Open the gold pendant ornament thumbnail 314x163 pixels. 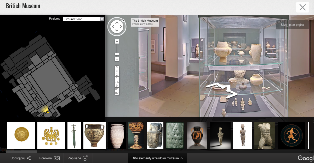click(51, 135)
